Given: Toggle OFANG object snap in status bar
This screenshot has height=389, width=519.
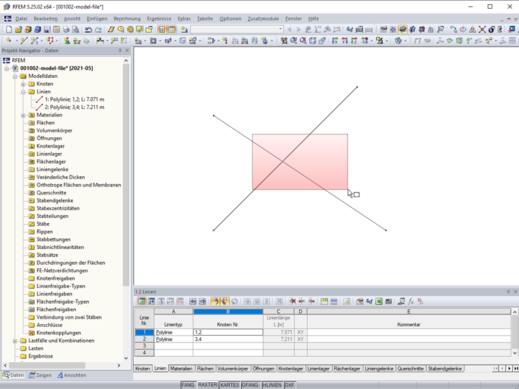Looking at the screenshot, I should pos(250,385).
